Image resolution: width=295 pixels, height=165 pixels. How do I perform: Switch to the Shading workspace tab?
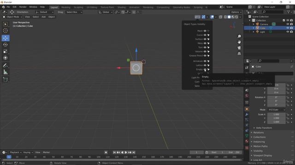pos(122,7)
